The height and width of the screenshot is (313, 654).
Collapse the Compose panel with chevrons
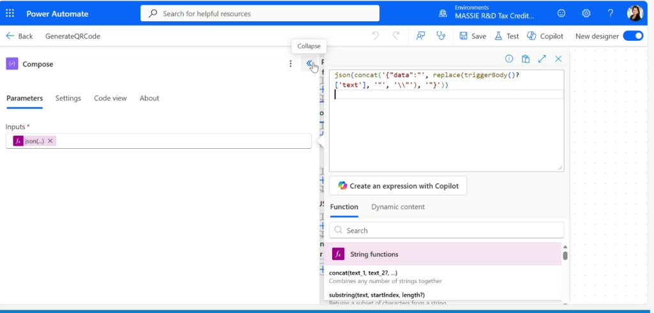[309, 64]
